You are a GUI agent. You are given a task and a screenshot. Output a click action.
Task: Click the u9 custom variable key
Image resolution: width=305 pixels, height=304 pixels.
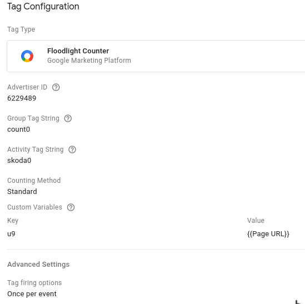tap(11, 233)
